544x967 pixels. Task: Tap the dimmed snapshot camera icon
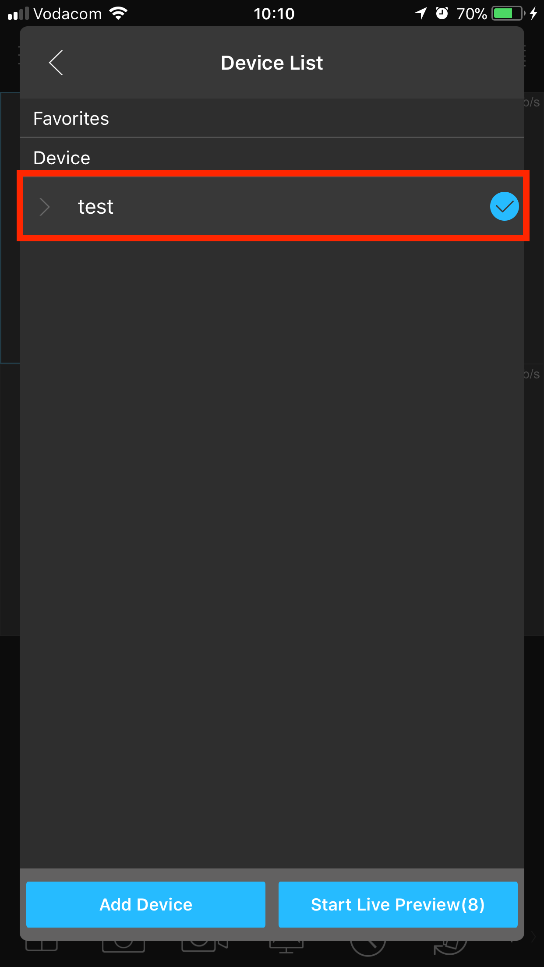pos(124,946)
